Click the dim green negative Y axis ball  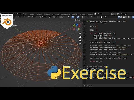[79, 29]
